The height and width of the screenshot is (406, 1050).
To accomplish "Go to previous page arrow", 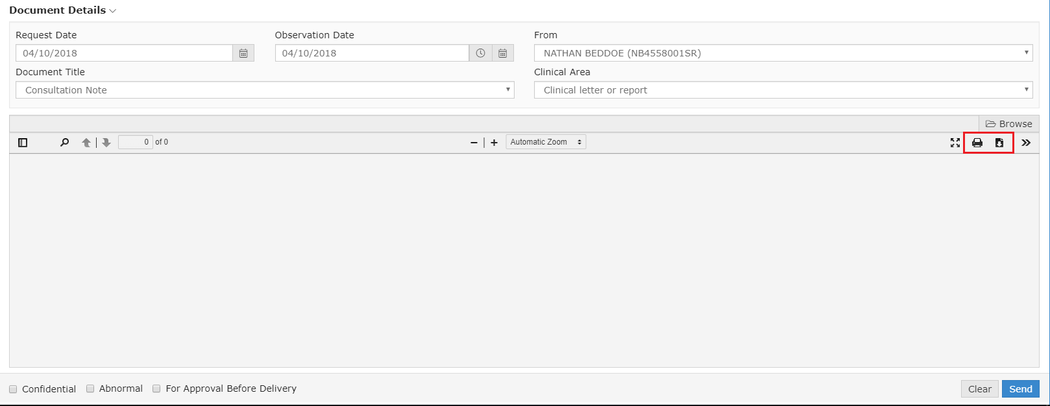I will (x=86, y=143).
